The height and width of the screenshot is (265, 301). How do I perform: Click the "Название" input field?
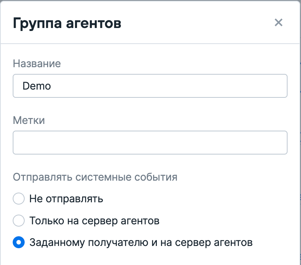click(150, 86)
